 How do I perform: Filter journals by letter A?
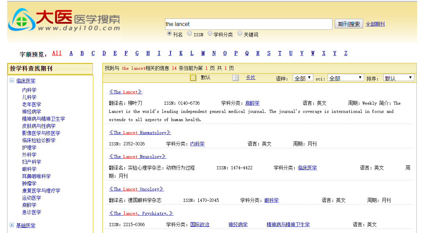[x=71, y=53]
